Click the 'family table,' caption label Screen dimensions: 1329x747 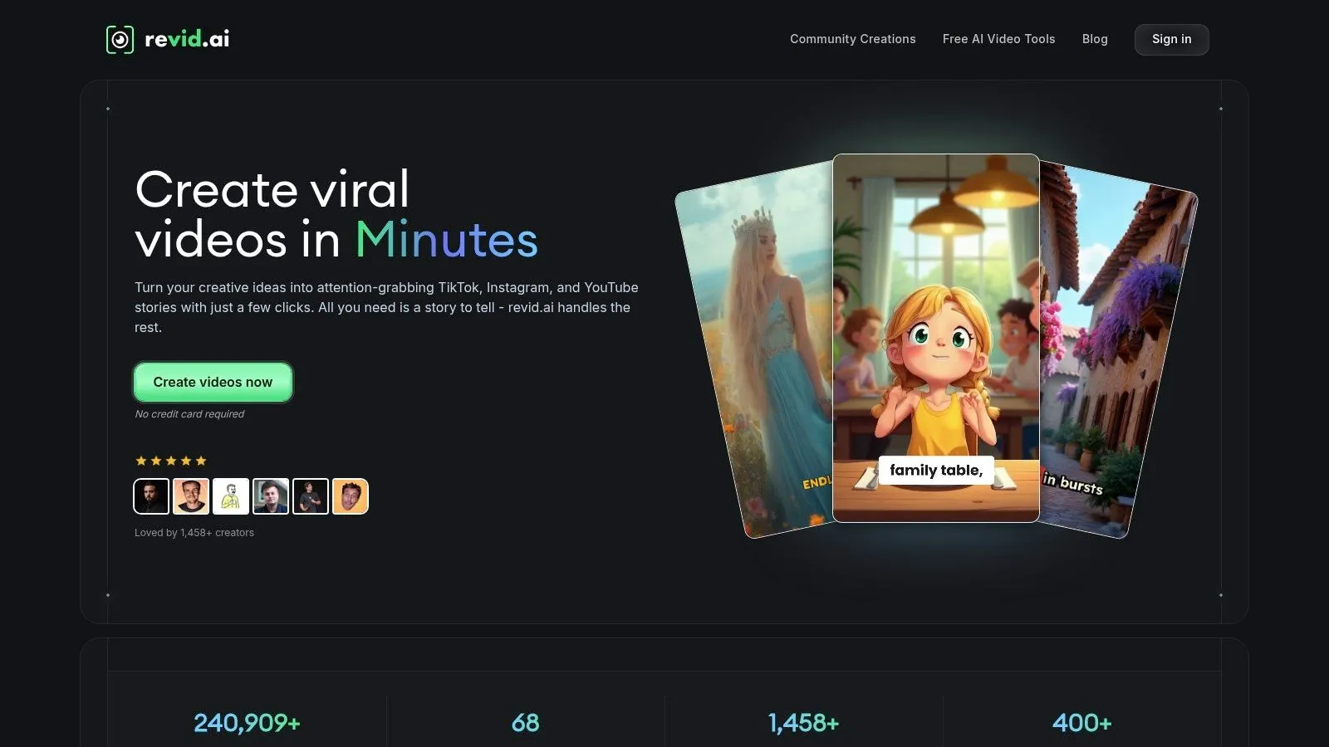tap(936, 471)
